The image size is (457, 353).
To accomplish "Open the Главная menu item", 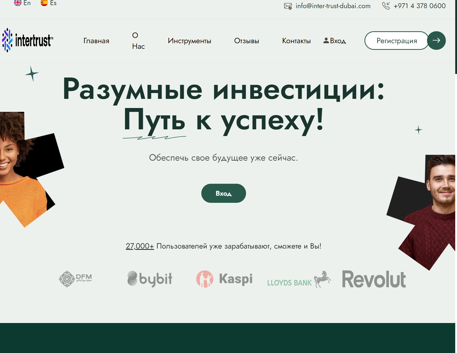I will (x=96, y=41).
